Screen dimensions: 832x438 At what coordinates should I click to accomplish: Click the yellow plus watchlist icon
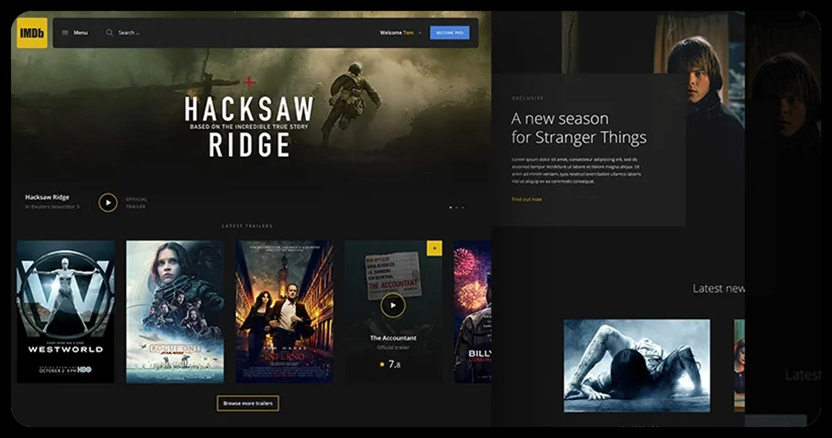click(434, 248)
